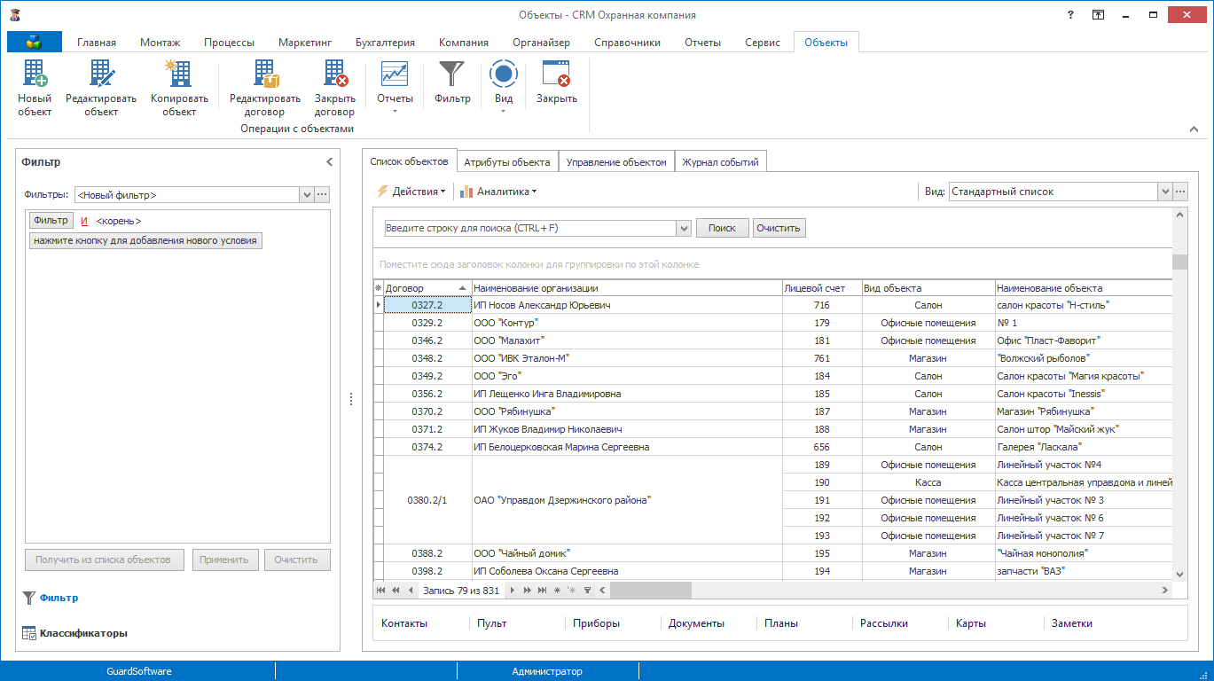The width and height of the screenshot is (1214, 681).
Task: Switch to Монтаж ribbon tab
Action: pyautogui.click(x=160, y=43)
